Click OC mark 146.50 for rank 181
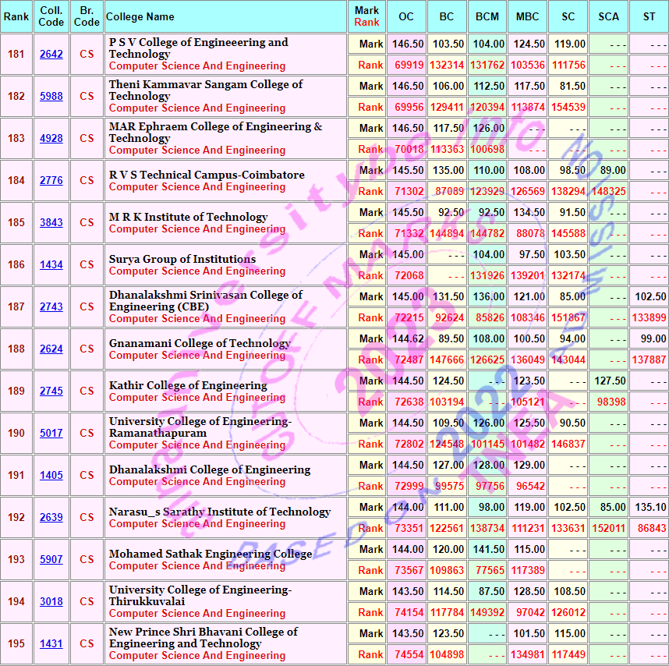669x666 pixels. [x=408, y=44]
